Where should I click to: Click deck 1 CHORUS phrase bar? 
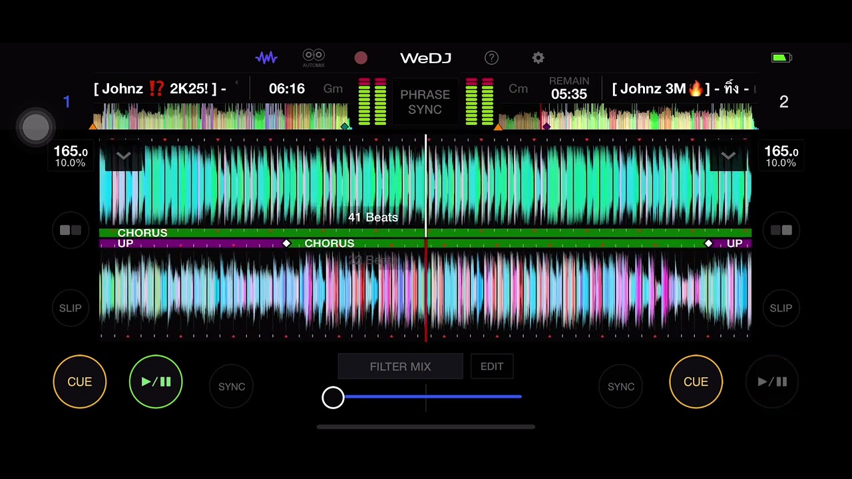[425, 233]
